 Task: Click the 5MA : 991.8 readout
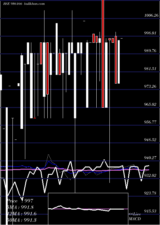20,207
